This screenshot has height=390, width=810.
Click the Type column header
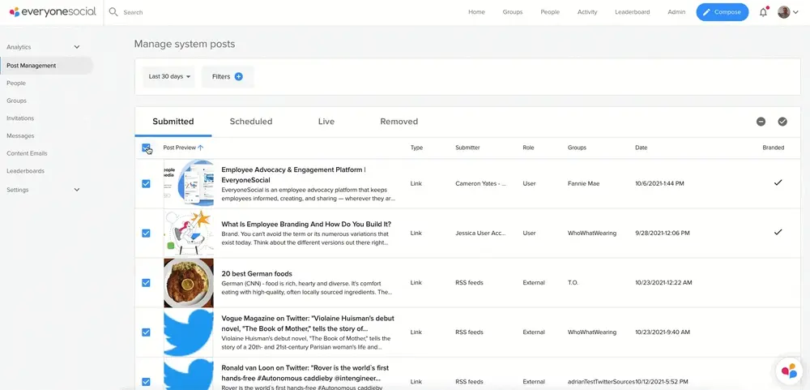[x=416, y=148]
